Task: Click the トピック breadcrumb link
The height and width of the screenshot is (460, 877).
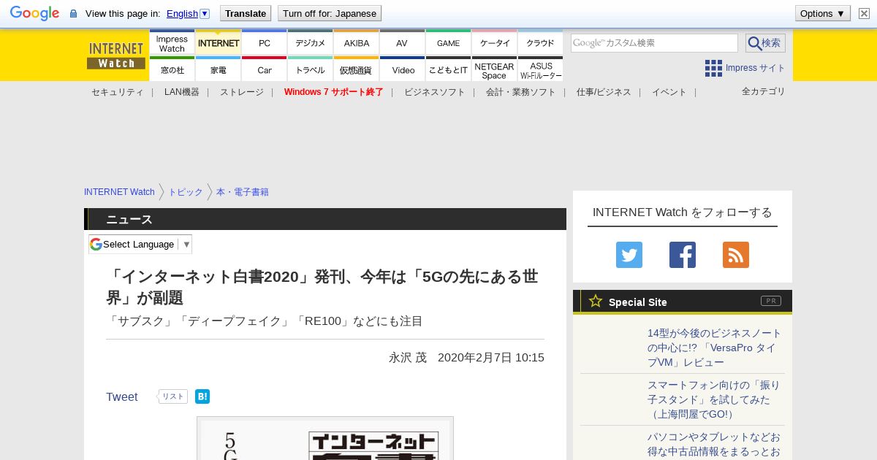Action: click(x=186, y=192)
